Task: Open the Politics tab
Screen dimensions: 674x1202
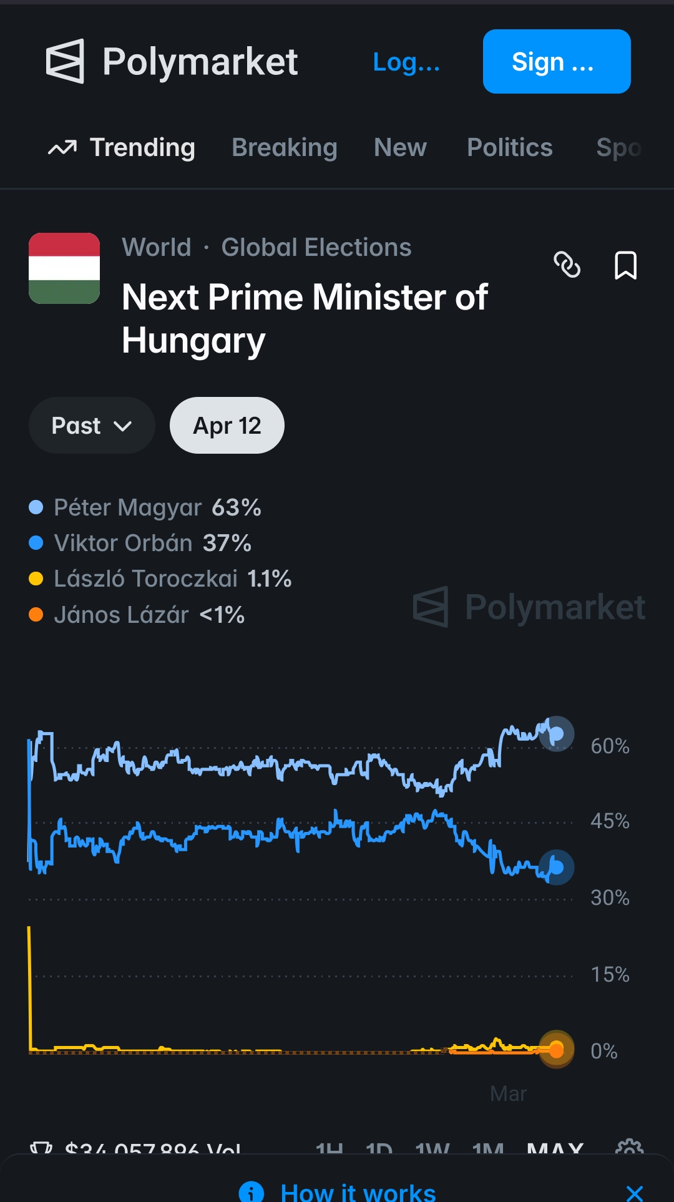Action: click(x=510, y=148)
